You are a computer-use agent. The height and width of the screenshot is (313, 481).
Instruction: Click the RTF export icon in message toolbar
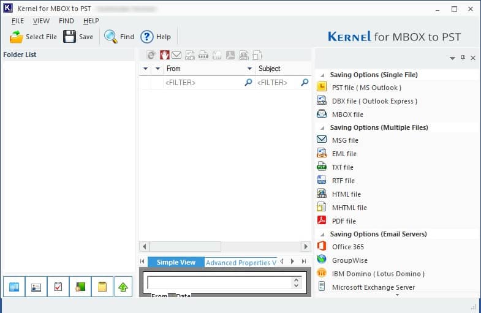coord(217,55)
